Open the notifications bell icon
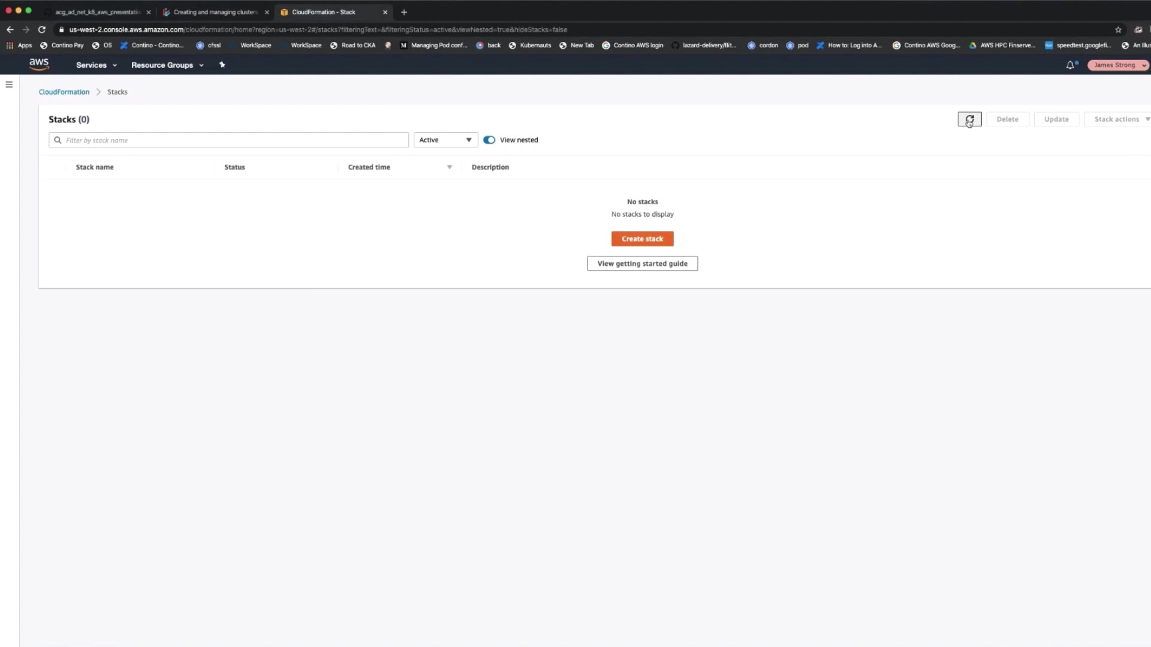Screen dimensions: 1151x647 click(1070, 65)
